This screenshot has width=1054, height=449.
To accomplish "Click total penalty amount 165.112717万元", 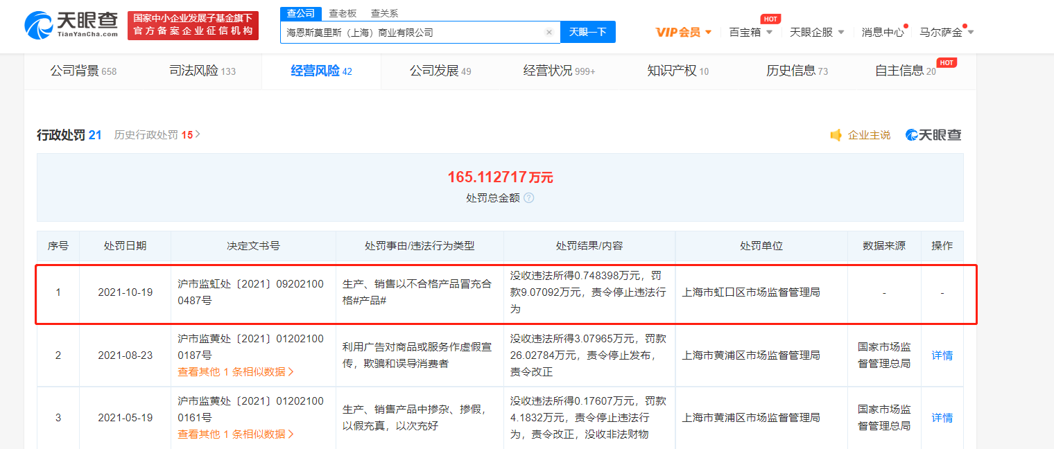I will coord(500,177).
